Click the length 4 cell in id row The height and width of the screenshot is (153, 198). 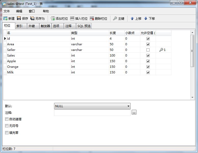(117, 38)
